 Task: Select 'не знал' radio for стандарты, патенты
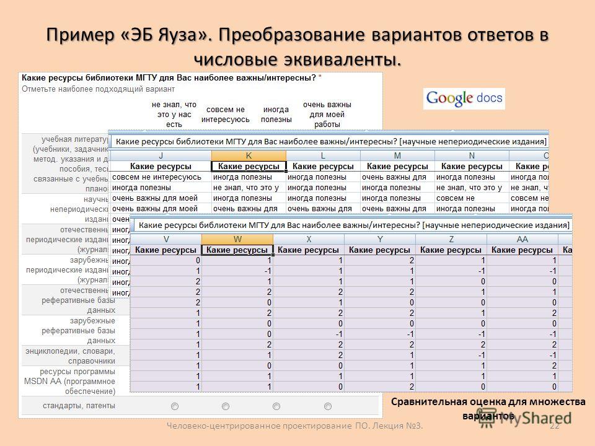(175, 406)
